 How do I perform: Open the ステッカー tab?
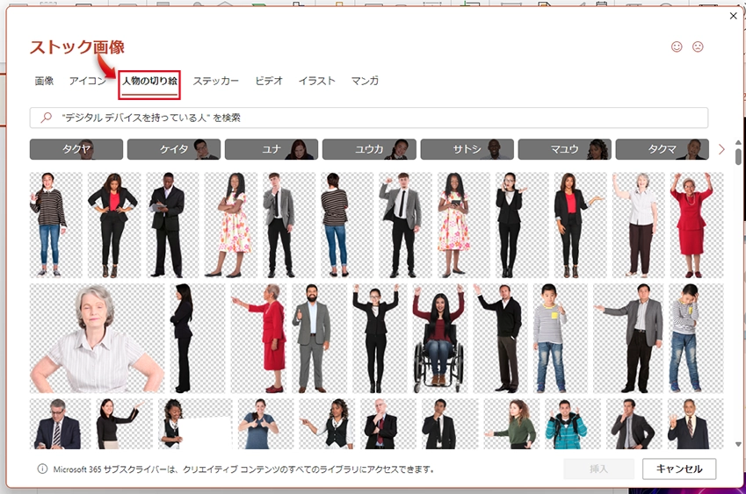click(x=215, y=81)
